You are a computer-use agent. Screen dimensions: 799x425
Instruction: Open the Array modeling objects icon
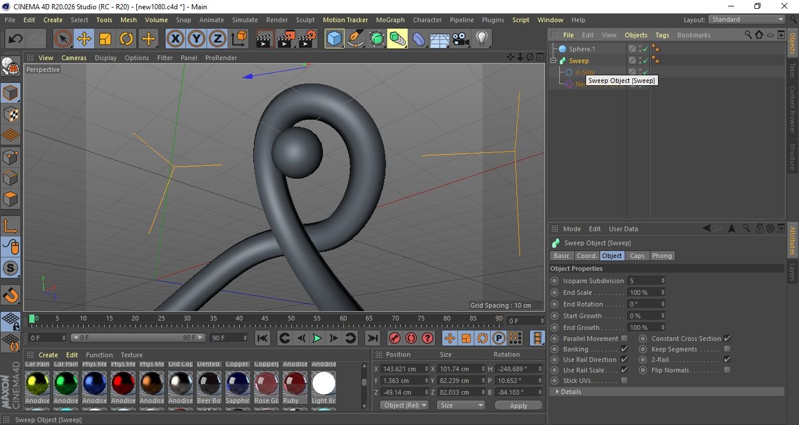point(398,39)
